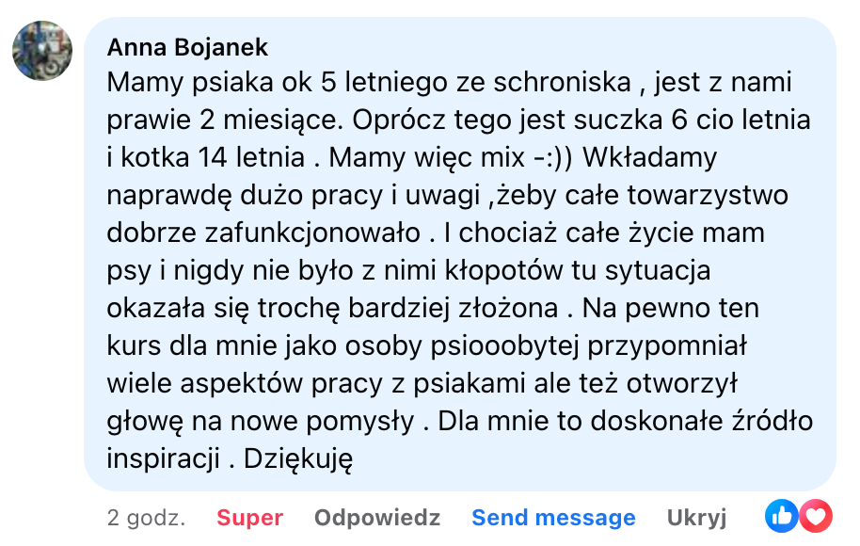Screen dimensions: 860x546
Task: Click Send message under the comment
Action: (553, 518)
